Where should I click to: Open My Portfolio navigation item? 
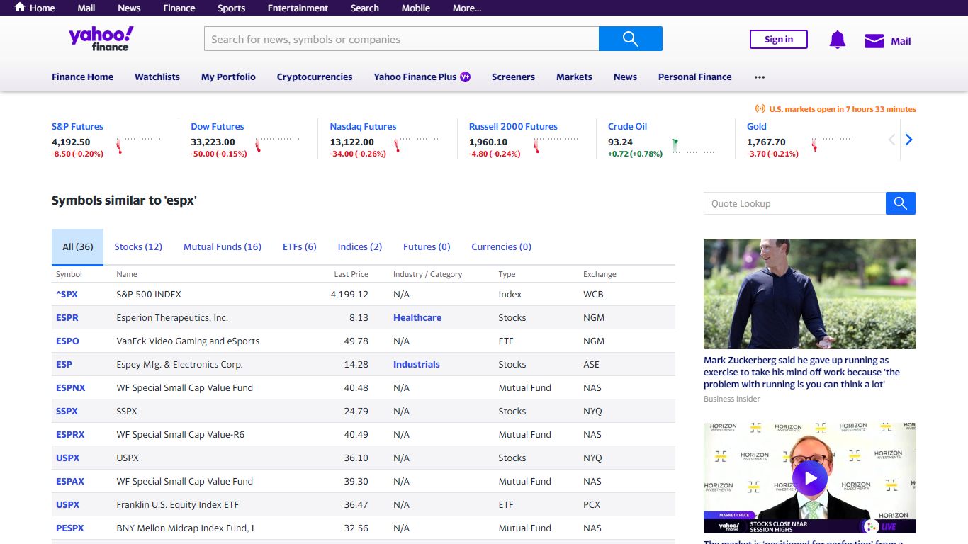pyautogui.click(x=228, y=76)
